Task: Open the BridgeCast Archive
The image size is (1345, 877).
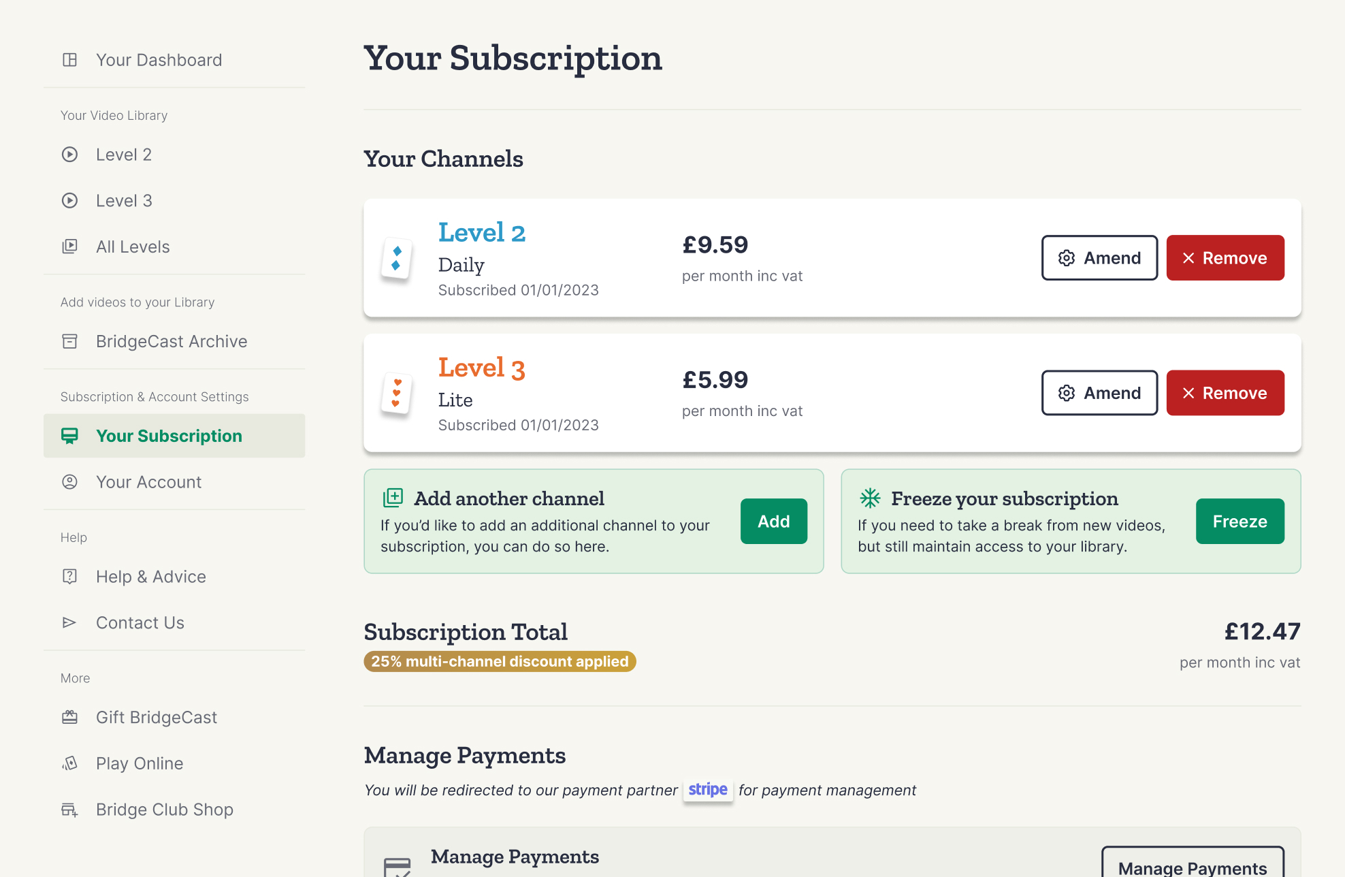Action: [x=172, y=341]
